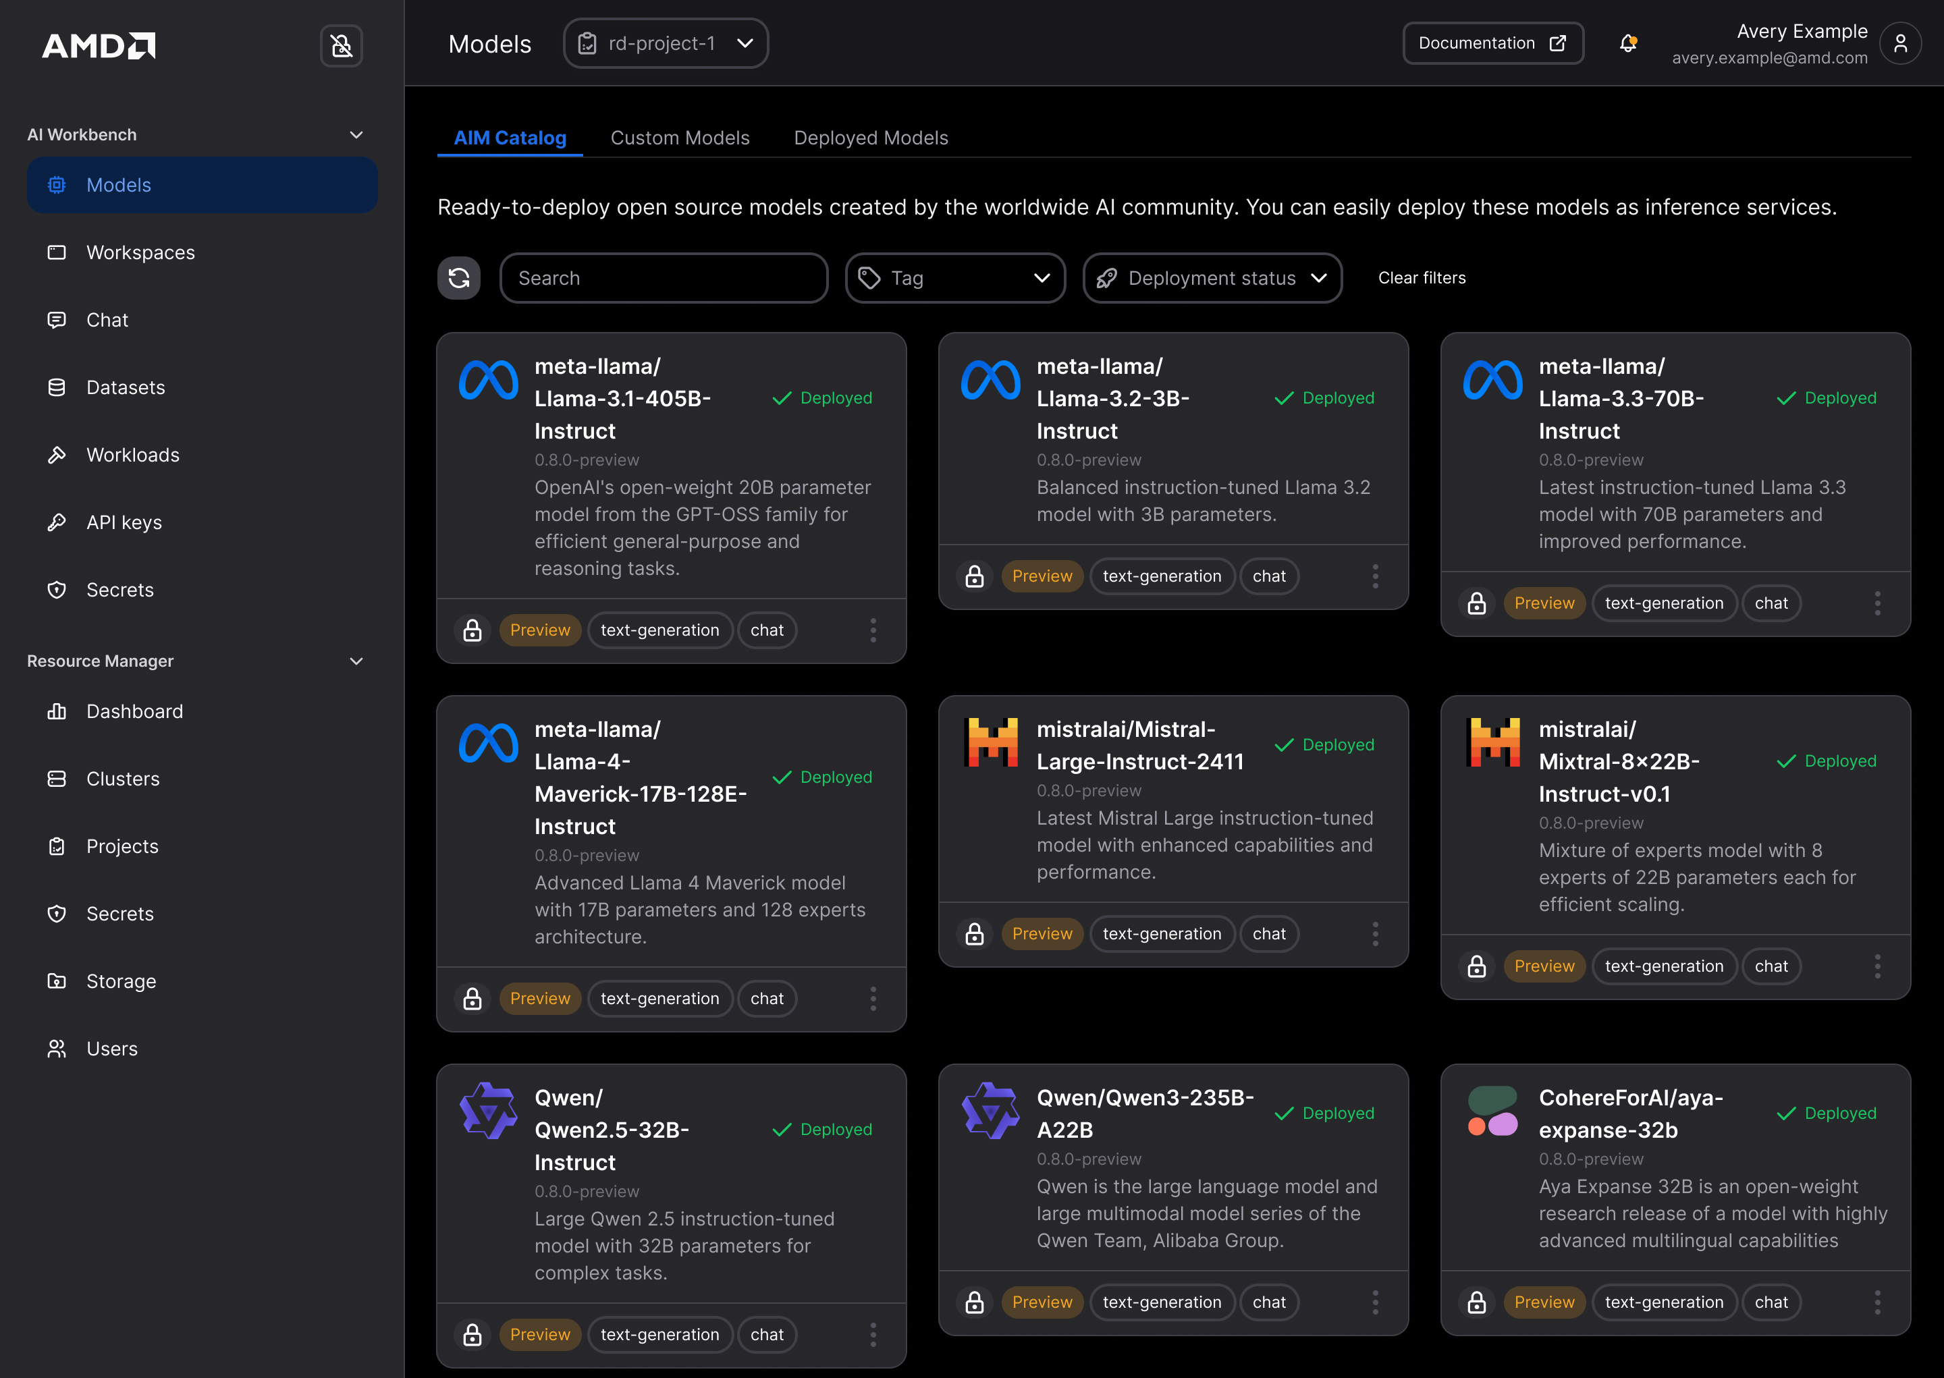Click the crossed-out lock icon beside AMD logo
Screen dimensions: 1944x1378
click(x=341, y=46)
